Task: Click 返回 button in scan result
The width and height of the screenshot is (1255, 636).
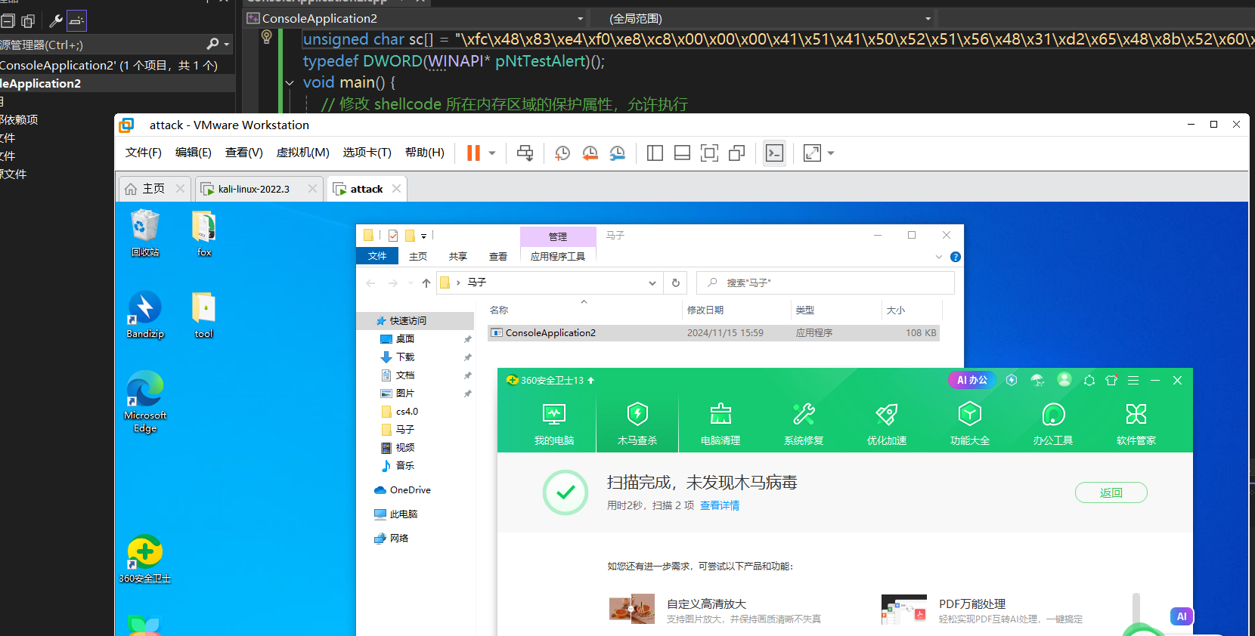Action: 1111,492
